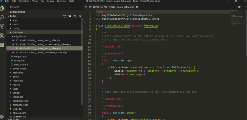Screen dimensions: 247x120
Task: Click the PHP icon beside create_users_table.php
Action: tap(13, 40)
